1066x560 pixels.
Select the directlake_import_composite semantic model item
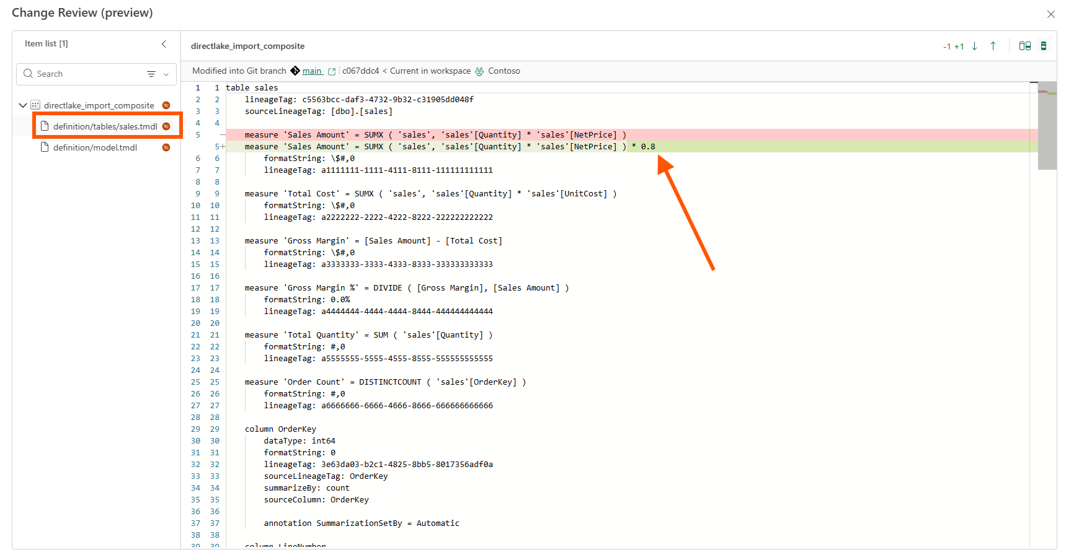coord(99,105)
